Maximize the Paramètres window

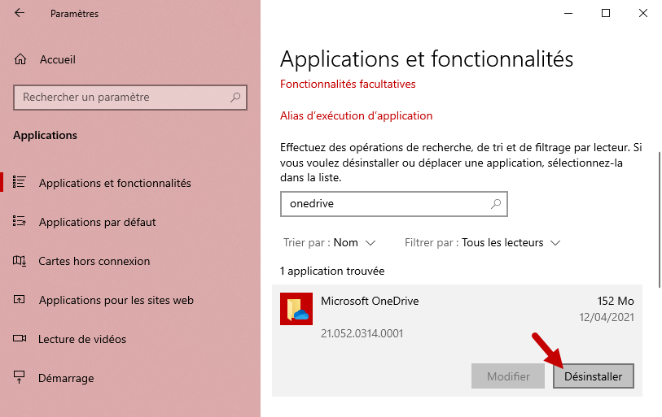click(606, 13)
